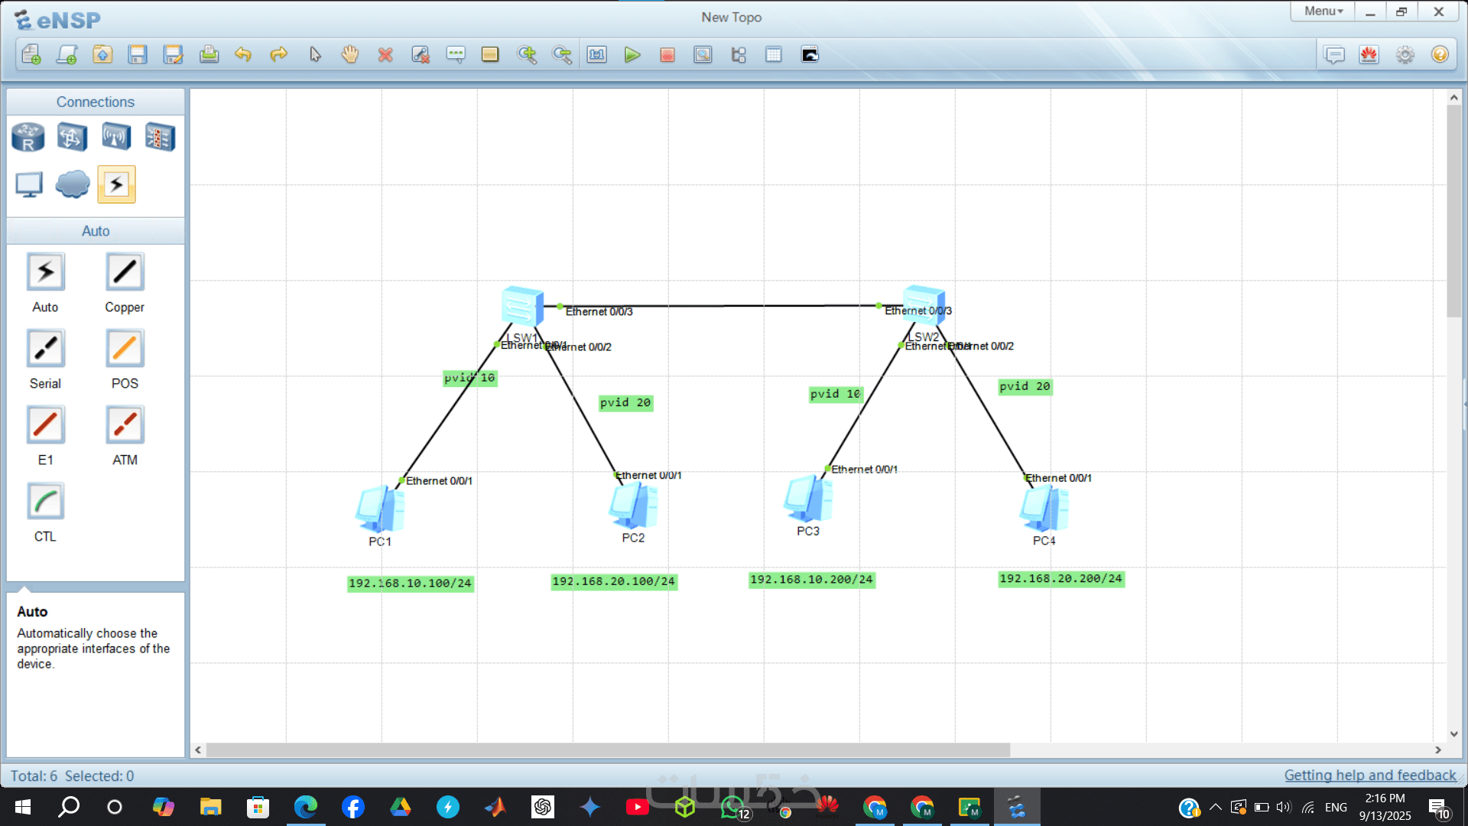
Task: Toggle the PC end-device category
Action: [x=29, y=184]
